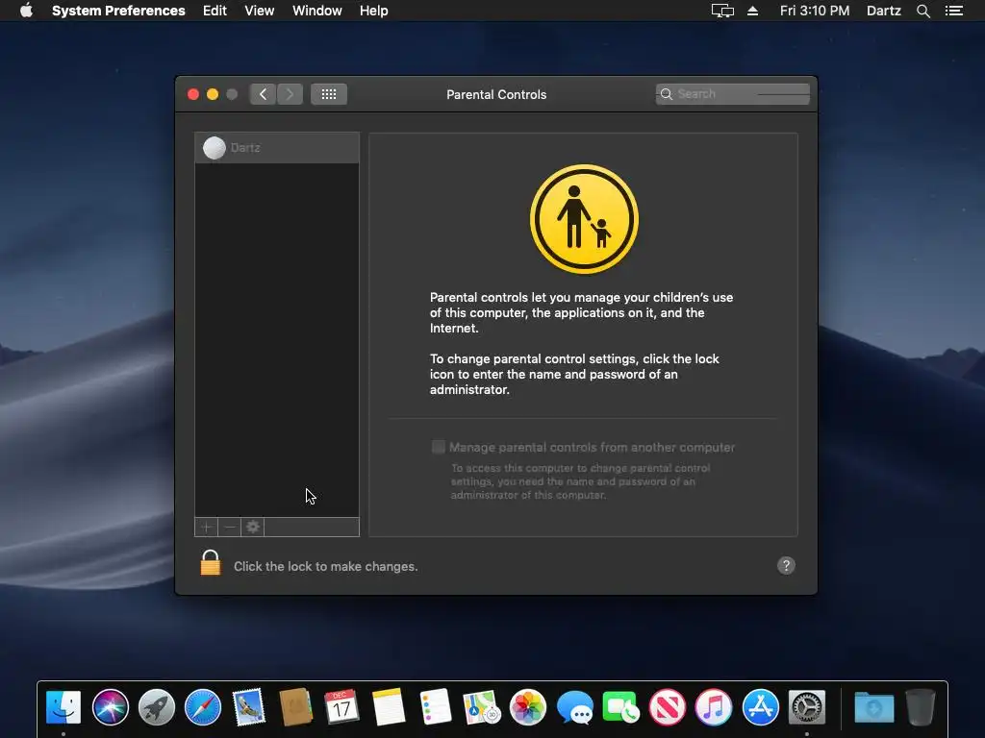This screenshot has height=738, width=985.
Task: Open the gear action menu below user list
Action: click(x=253, y=528)
